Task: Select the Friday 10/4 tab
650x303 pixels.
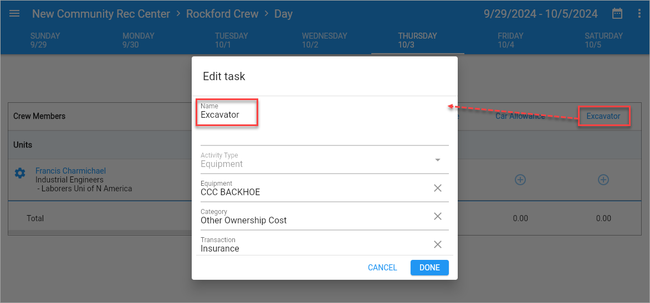Action: click(510, 40)
